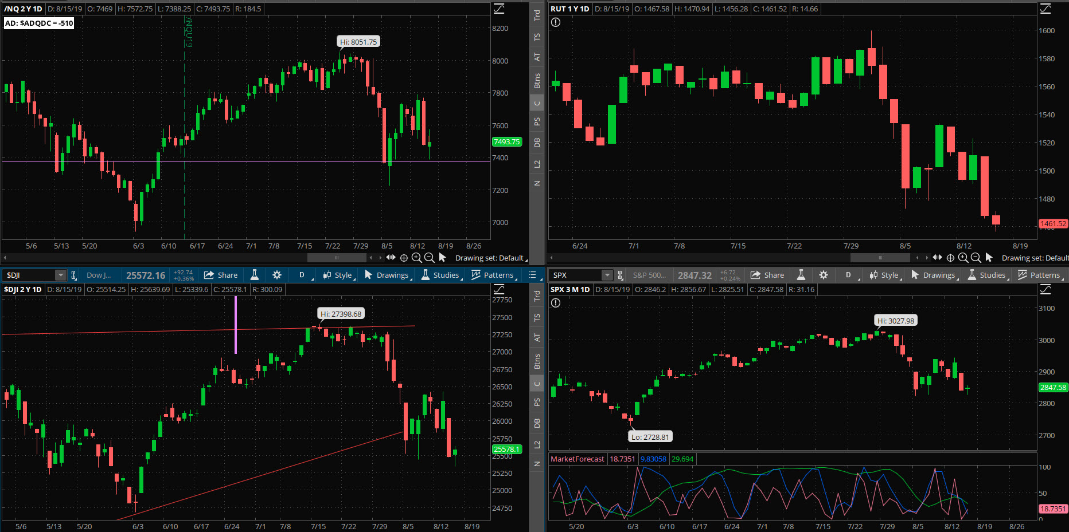
Task: Click the chart-line icon at top right of /NQ chart
Action: [x=499, y=9]
